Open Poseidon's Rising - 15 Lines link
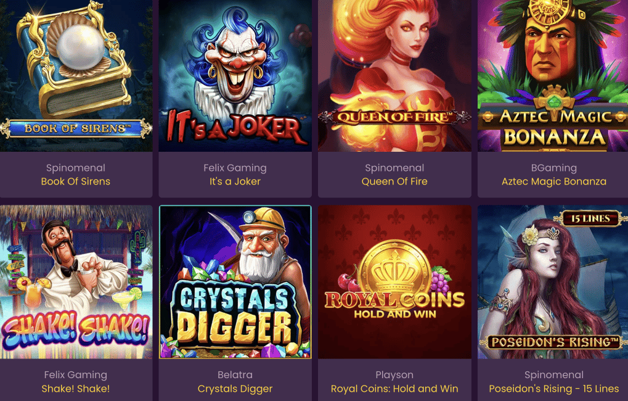628x401 pixels. coord(554,389)
